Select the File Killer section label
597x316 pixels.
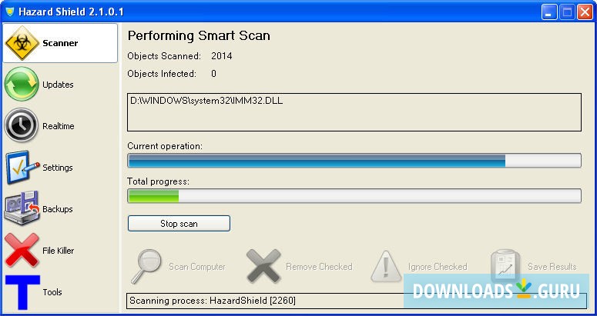tap(59, 251)
